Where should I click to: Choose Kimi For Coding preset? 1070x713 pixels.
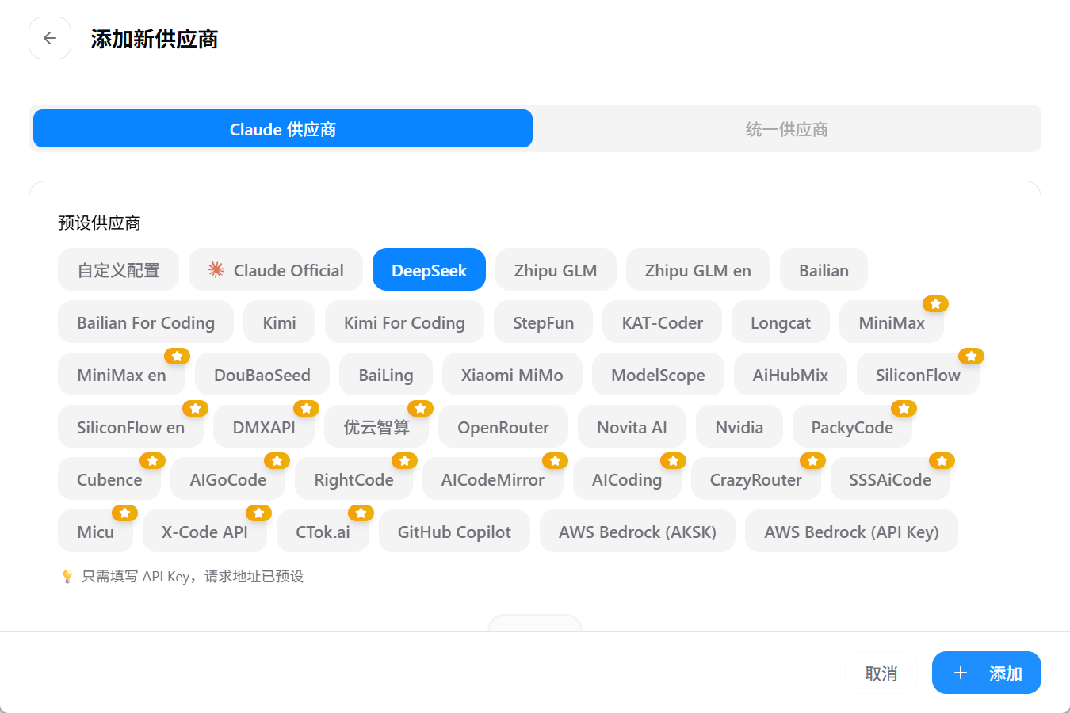[404, 322]
